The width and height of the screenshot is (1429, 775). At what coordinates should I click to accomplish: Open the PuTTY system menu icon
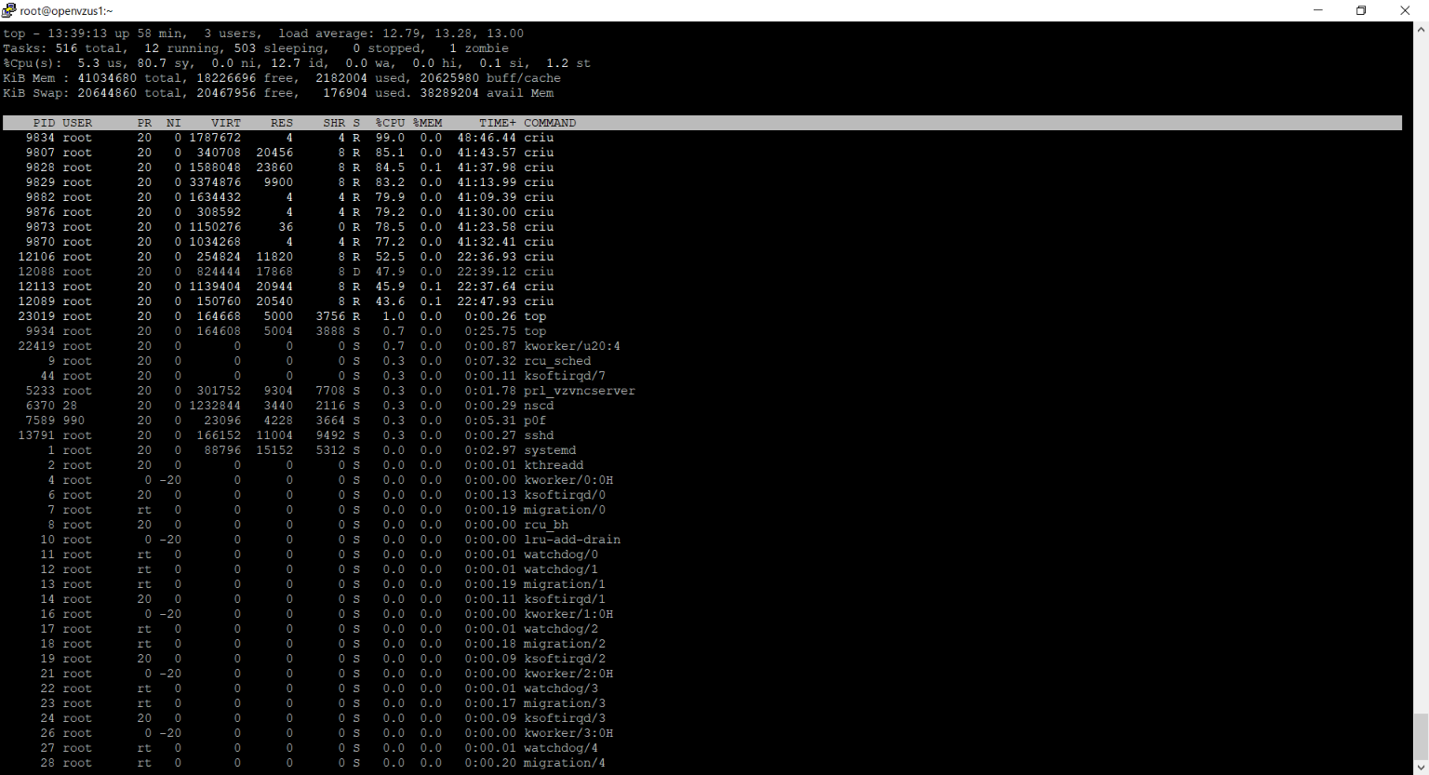9,10
